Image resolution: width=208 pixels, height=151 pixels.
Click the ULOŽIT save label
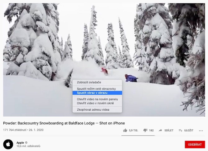tap(189, 130)
